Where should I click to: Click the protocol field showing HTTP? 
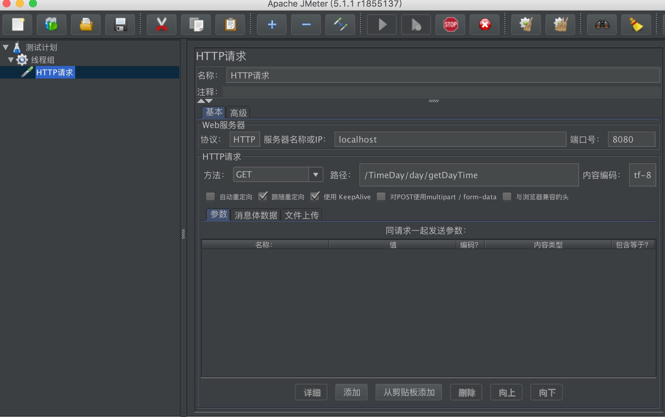tap(245, 139)
